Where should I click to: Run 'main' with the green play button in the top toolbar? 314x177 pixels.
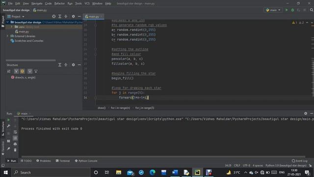pos(287,10)
